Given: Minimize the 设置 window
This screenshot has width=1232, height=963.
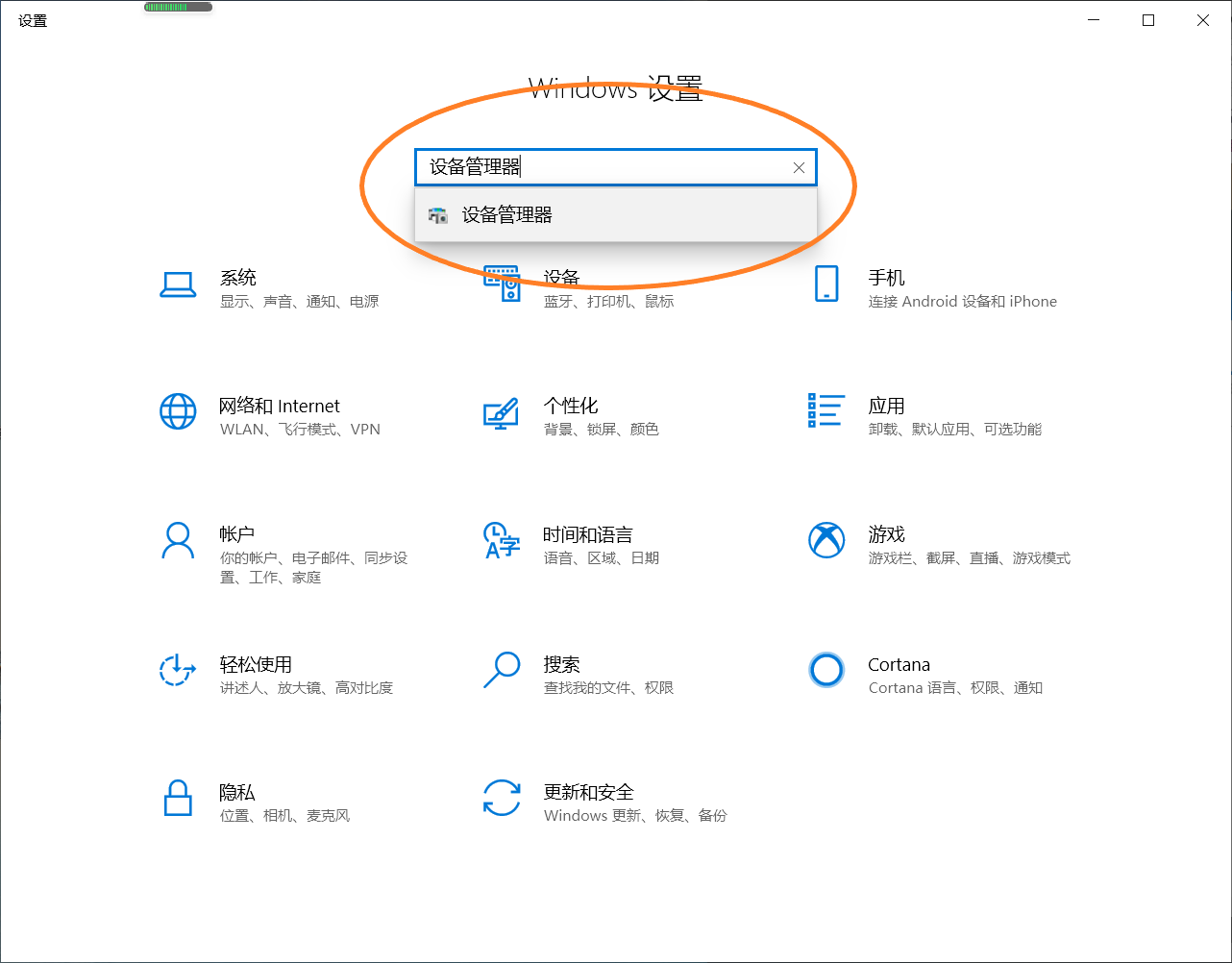Looking at the screenshot, I should click(1094, 20).
